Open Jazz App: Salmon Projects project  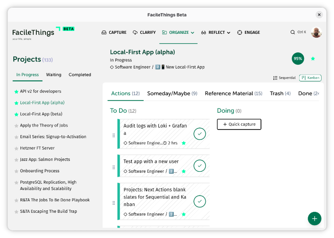coord(45,159)
